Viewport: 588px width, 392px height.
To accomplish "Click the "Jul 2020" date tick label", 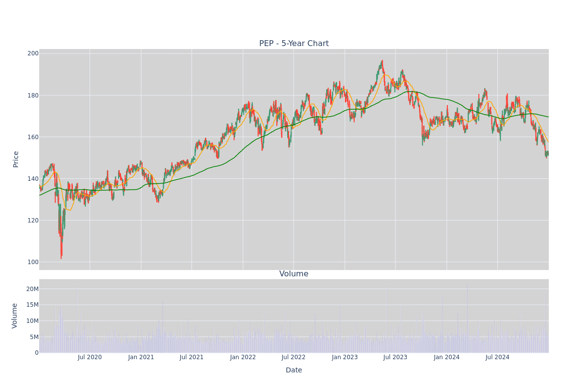I will tap(90, 357).
